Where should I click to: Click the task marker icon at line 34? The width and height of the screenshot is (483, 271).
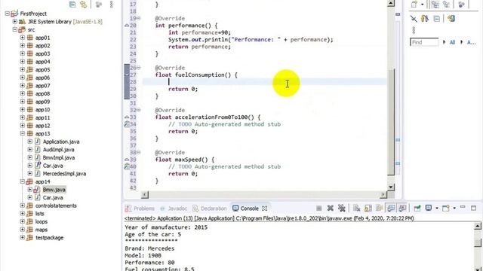coord(127,124)
